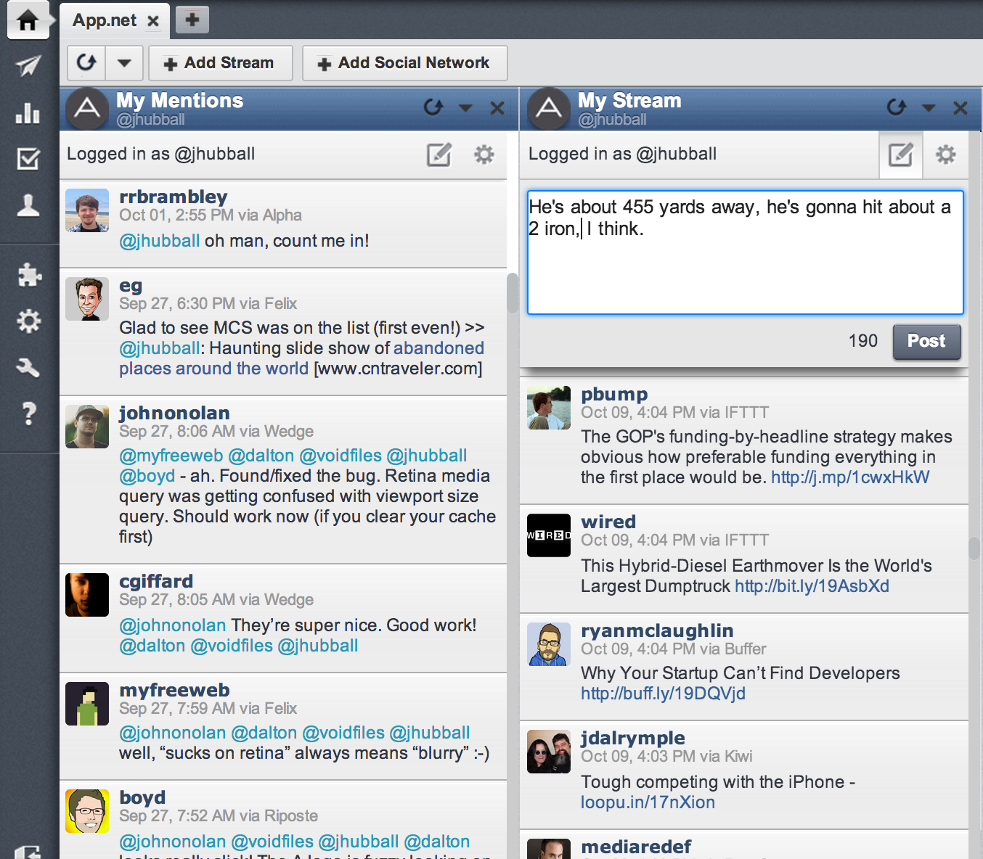Open the Assignments checkbox sidebar icon
Viewport: 983px width, 859px height.
28,158
